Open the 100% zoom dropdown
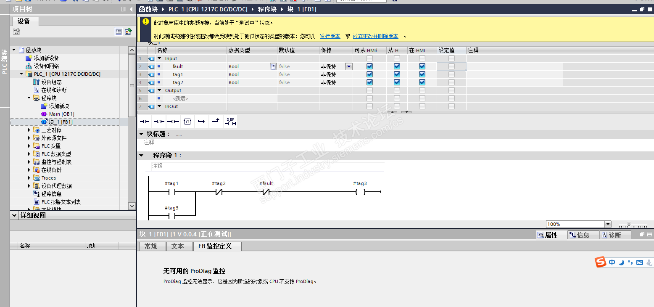Viewport: 654px width, 307px height. [608, 224]
